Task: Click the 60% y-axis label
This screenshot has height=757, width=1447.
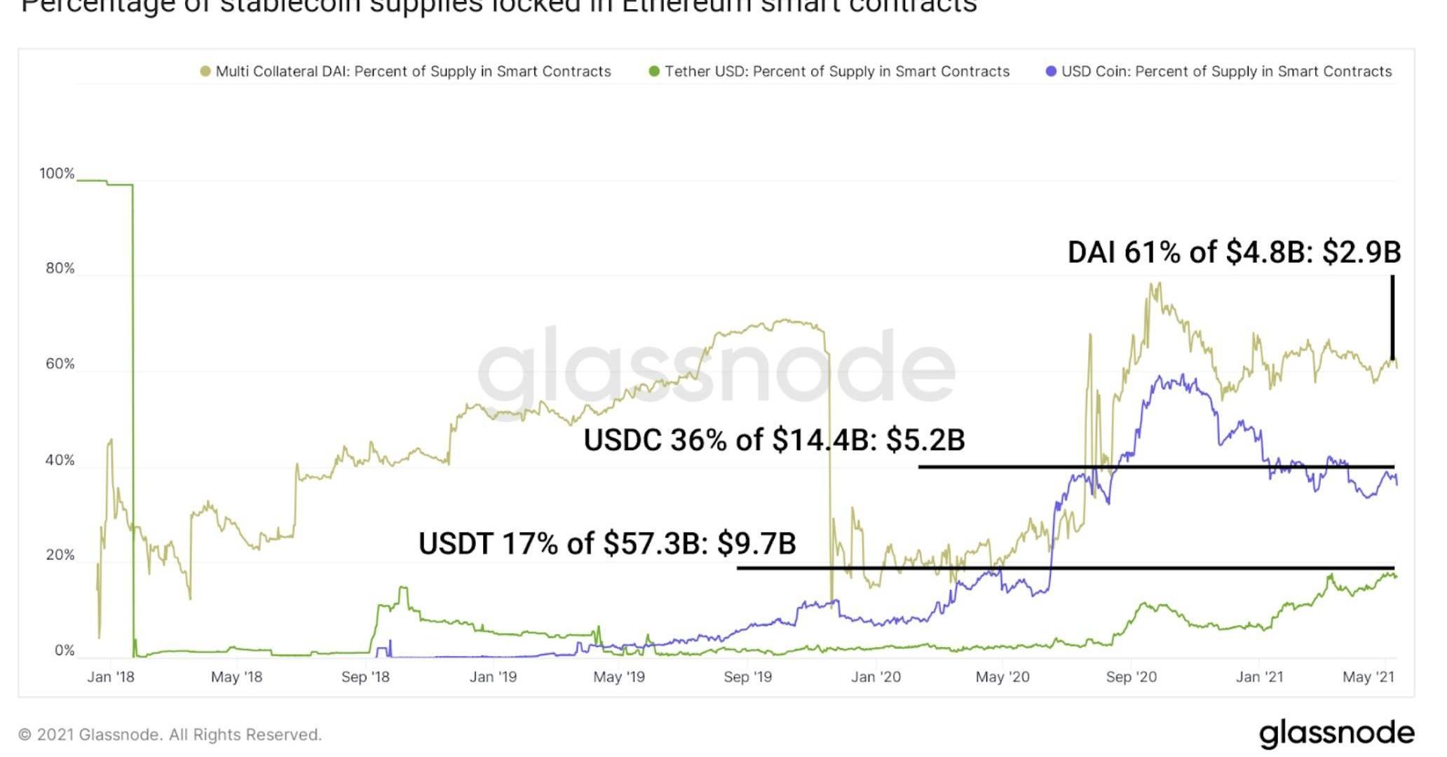Action: click(60, 364)
